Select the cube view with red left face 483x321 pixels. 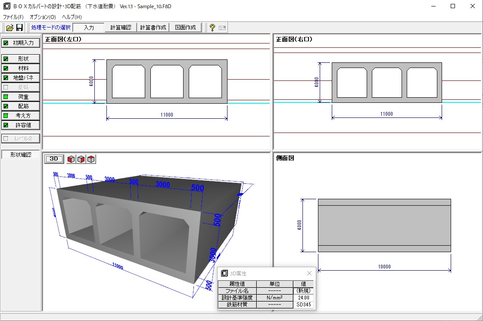pyautogui.click(x=71, y=159)
